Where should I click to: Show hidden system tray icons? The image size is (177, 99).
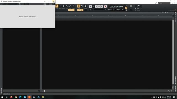(152, 97)
